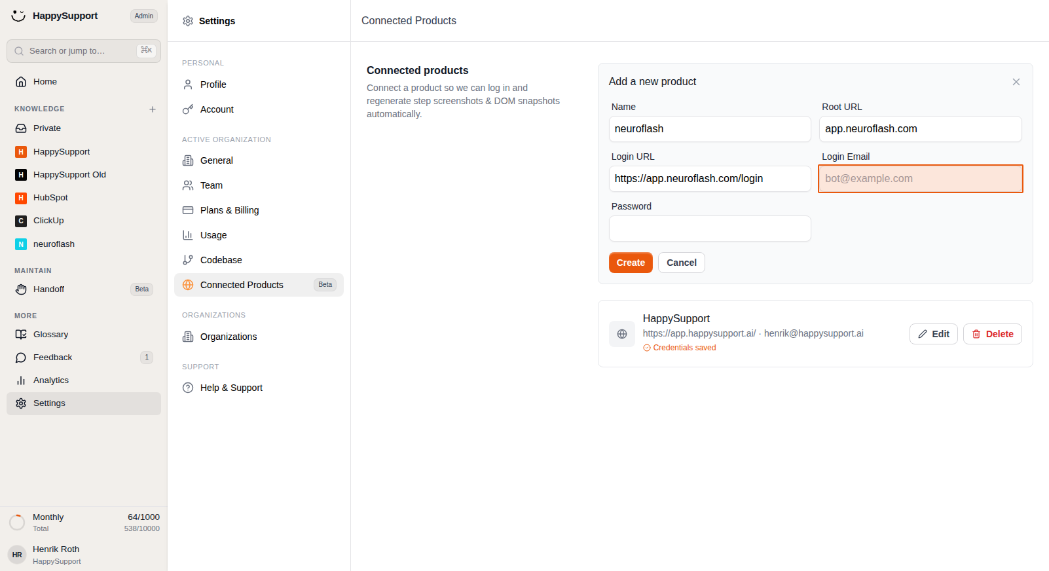The width and height of the screenshot is (1049, 571).
Task: Click the search magnifier icon
Action: coord(19,51)
